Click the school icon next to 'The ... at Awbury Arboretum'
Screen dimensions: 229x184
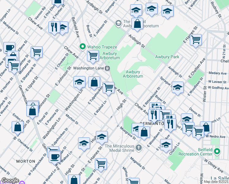pos(118,23)
